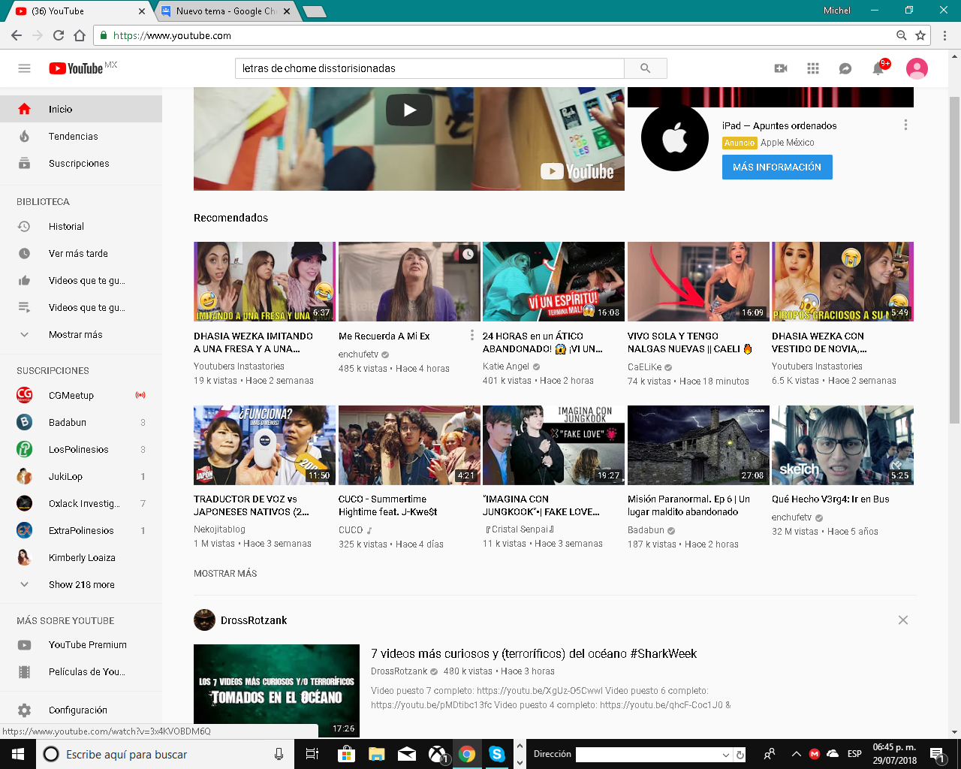Open the TRADUCTOR DE VOZ thumbnail
Viewport: 961px width, 769px height.
coord(264,445)
